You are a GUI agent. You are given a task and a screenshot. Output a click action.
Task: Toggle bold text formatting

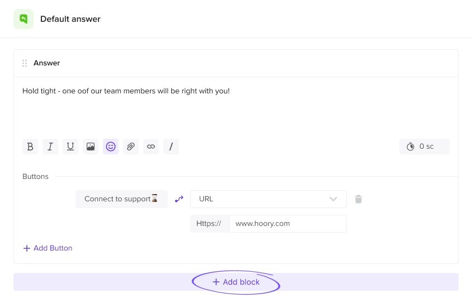(x=30, y=147)
